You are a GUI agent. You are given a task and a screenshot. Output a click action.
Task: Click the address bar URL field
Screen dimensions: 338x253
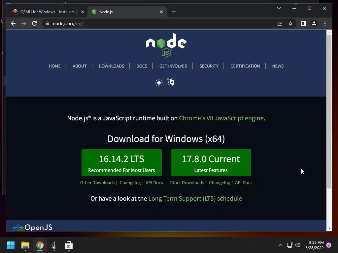pyautogui.click(x=159, y=23)
